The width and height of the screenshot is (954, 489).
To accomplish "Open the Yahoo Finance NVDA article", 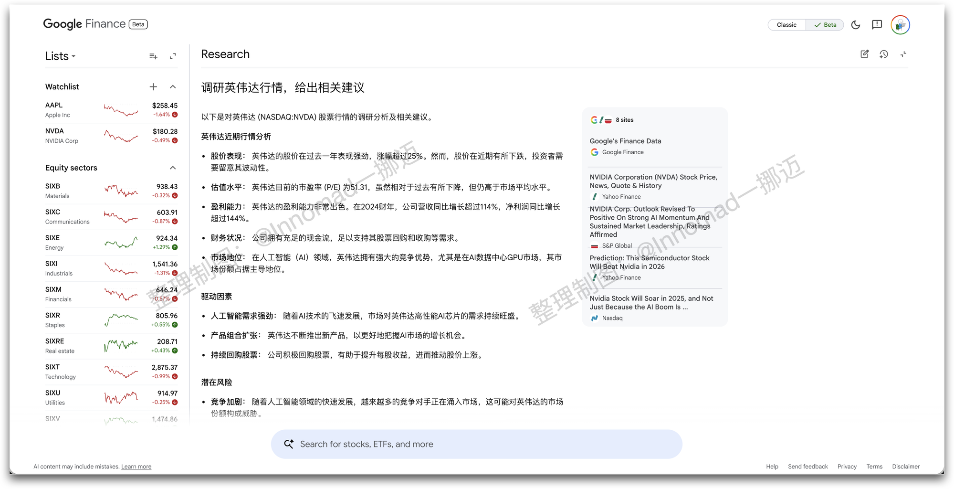I will [x=654, y=181].
